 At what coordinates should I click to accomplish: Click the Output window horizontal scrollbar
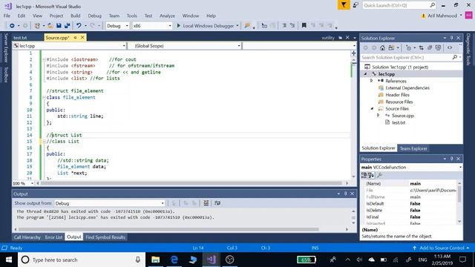point(168,229)
